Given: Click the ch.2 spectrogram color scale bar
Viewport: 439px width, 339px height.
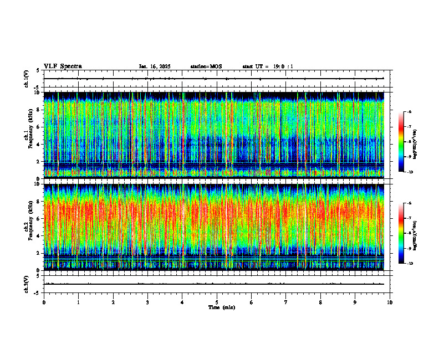Looking at the screenshot, I should 401,233.
